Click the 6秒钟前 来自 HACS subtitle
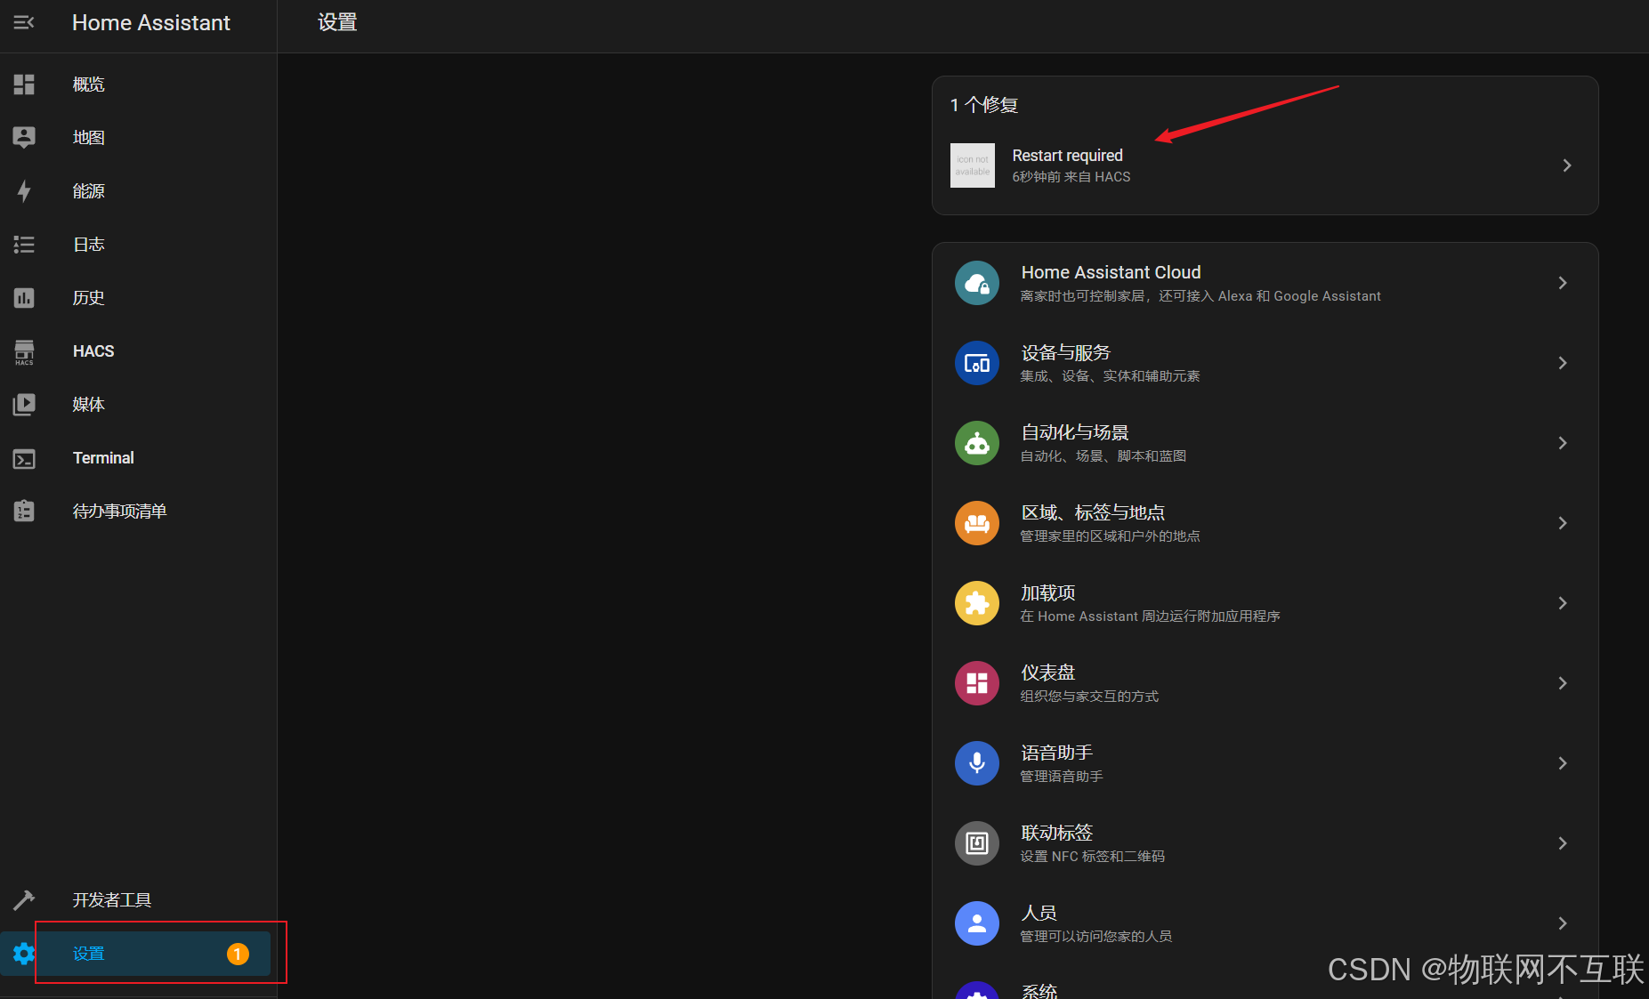Screen dimensions: 1649x999 point(1071,177)
